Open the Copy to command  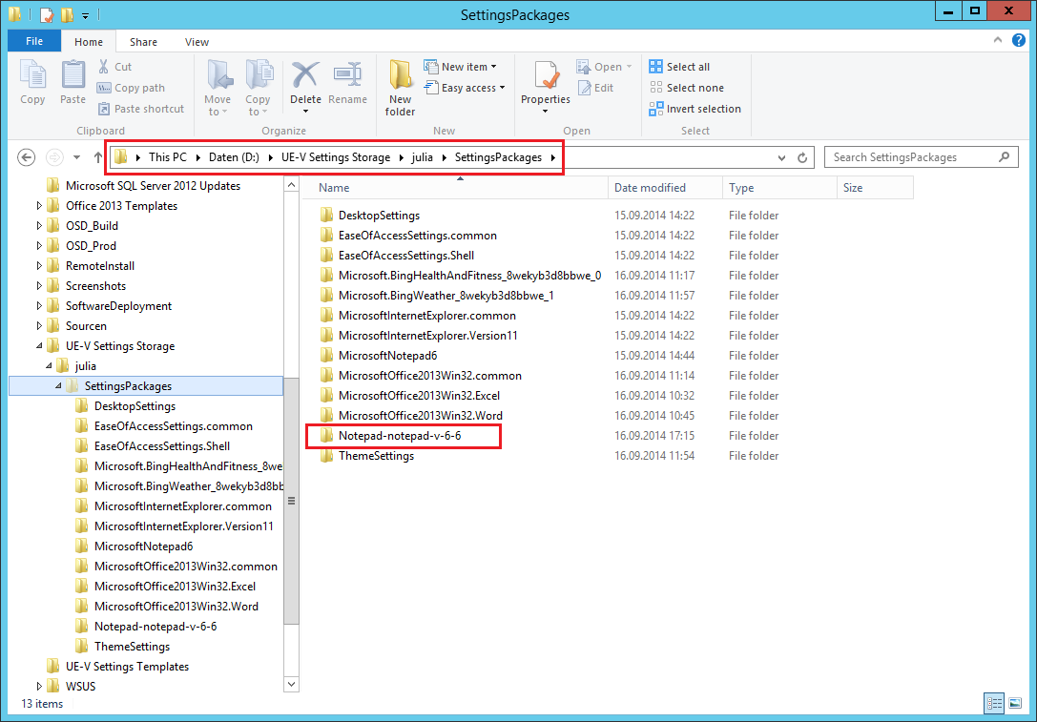point(258,88)
